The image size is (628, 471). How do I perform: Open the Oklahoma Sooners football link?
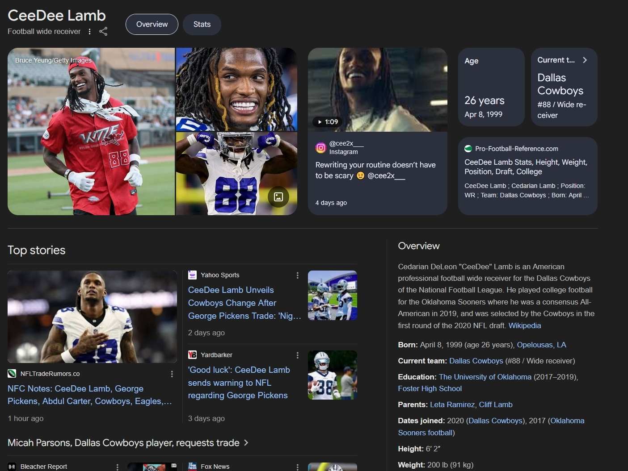491,426
